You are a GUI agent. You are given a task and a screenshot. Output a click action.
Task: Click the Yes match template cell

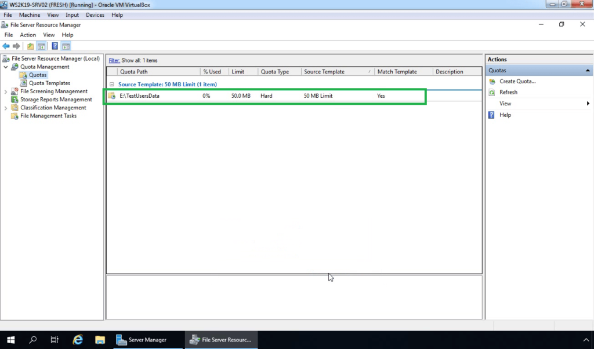click(x=381, y=95)
